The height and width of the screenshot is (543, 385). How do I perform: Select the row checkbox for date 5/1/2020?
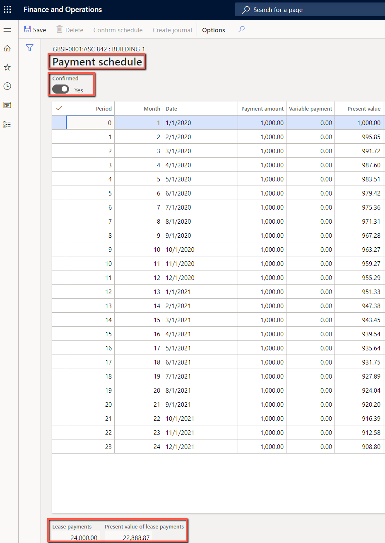pyautogui.click(x=59, y=179)
